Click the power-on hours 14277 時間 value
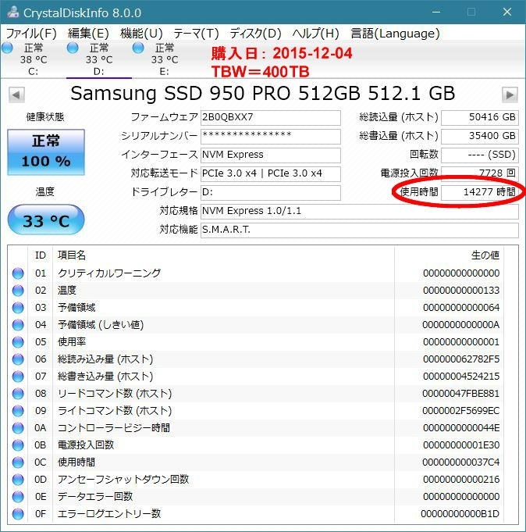The width and height of the screenshot is (526, 532). (480, 192)
